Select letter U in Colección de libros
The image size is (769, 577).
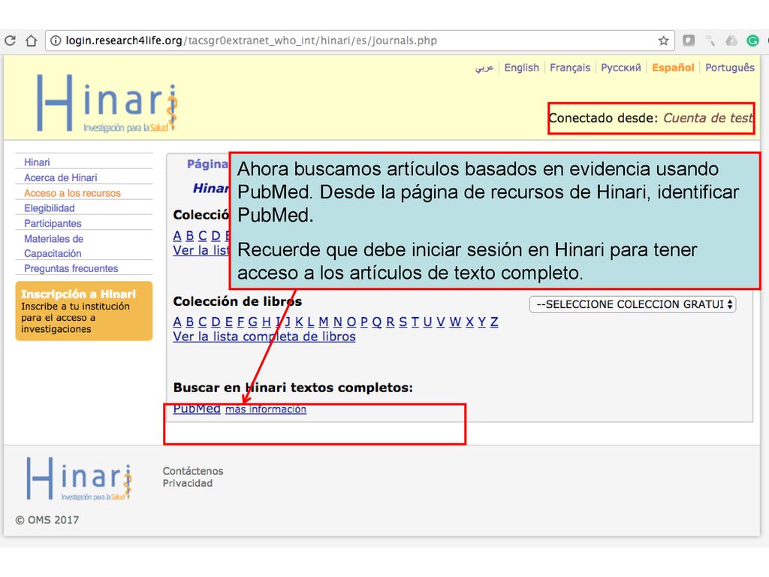pyautogui.click(x=427, y=322)
